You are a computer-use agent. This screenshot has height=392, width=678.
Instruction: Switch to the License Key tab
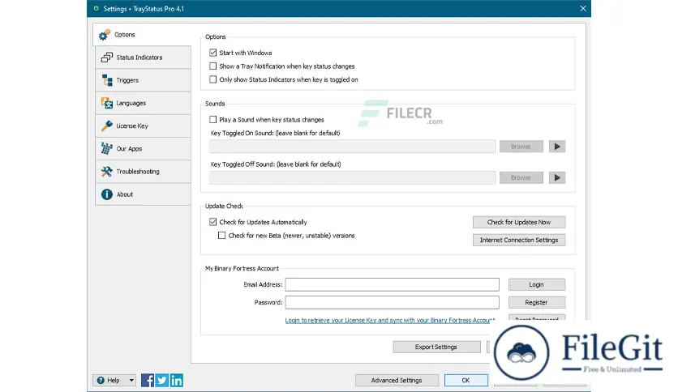pyautogui.click(x=143, y=126)
